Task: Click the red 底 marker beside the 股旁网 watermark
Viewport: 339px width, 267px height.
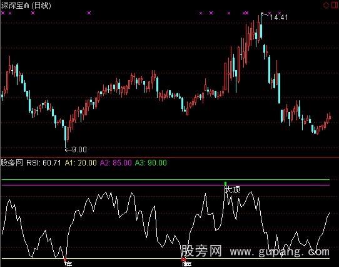Action: (x=183, y=259)
